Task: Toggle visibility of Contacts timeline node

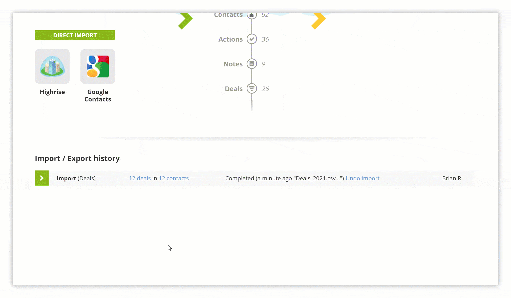Action: coord(252,15)
